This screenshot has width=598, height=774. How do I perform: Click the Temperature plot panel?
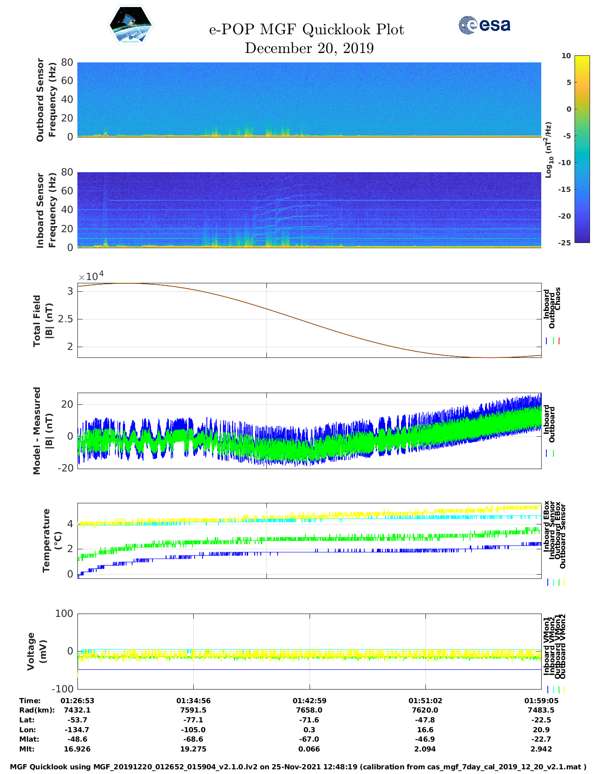[x=309, y=541]
